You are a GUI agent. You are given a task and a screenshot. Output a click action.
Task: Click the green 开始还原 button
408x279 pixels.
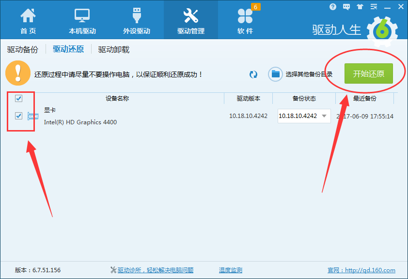tap(370, 73)
